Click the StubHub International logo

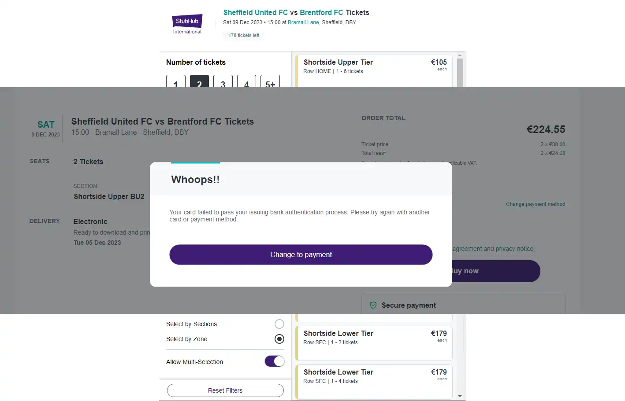187,23
